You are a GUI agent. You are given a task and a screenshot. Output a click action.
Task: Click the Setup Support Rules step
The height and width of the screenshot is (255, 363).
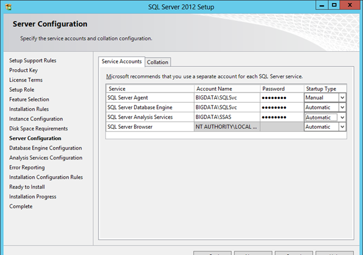click(x=33, y=61)
